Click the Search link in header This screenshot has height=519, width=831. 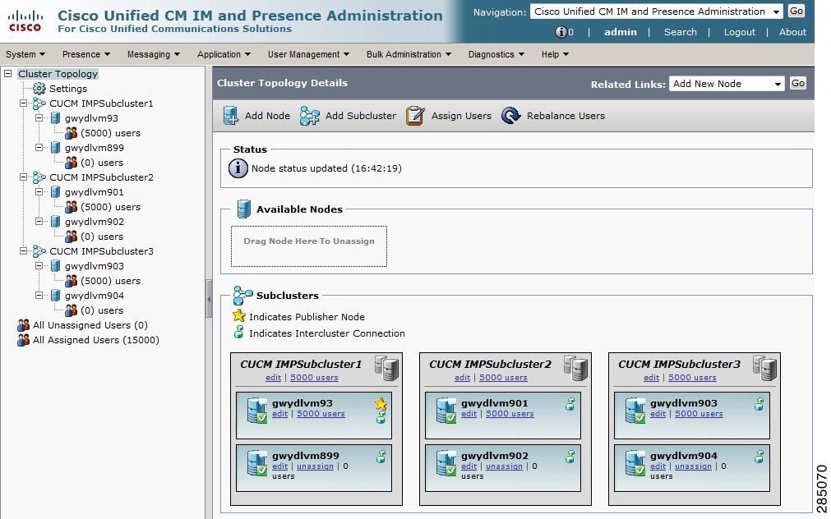681,32
